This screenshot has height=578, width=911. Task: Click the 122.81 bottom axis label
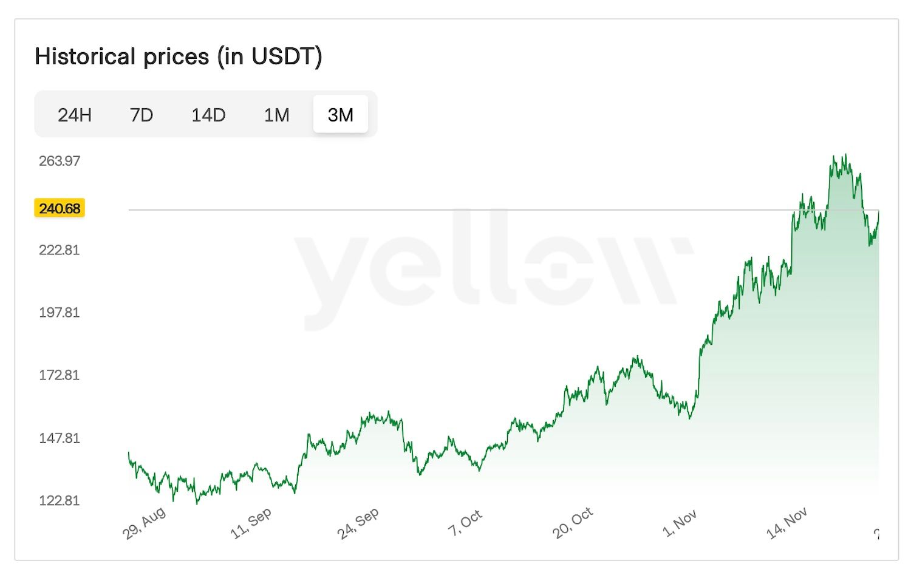(60, 501)
